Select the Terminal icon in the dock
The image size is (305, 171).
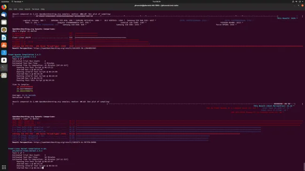pyautogui.click(x=4, y=67)
